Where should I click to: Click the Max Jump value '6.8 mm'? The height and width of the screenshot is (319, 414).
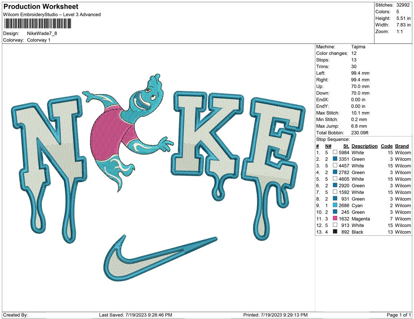tap(359, 126)
